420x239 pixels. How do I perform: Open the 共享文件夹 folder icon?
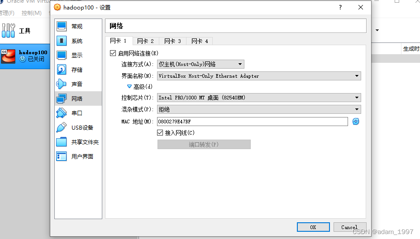pos(62,142)
